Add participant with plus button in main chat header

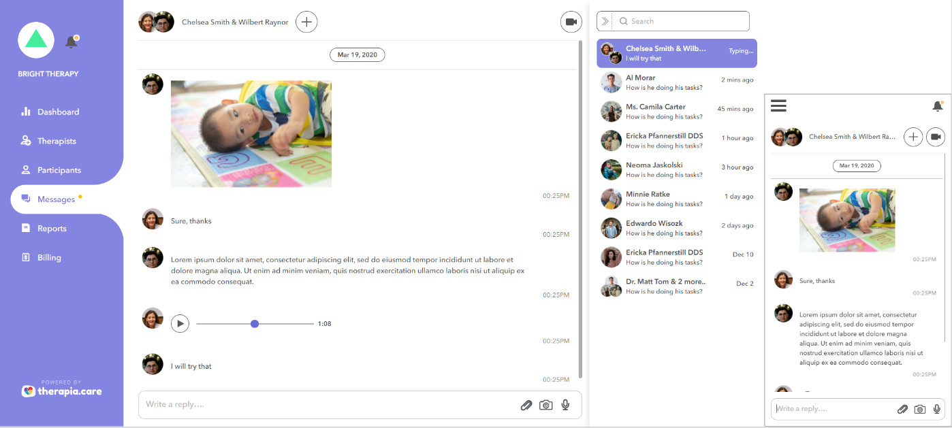tap(306, 22)
